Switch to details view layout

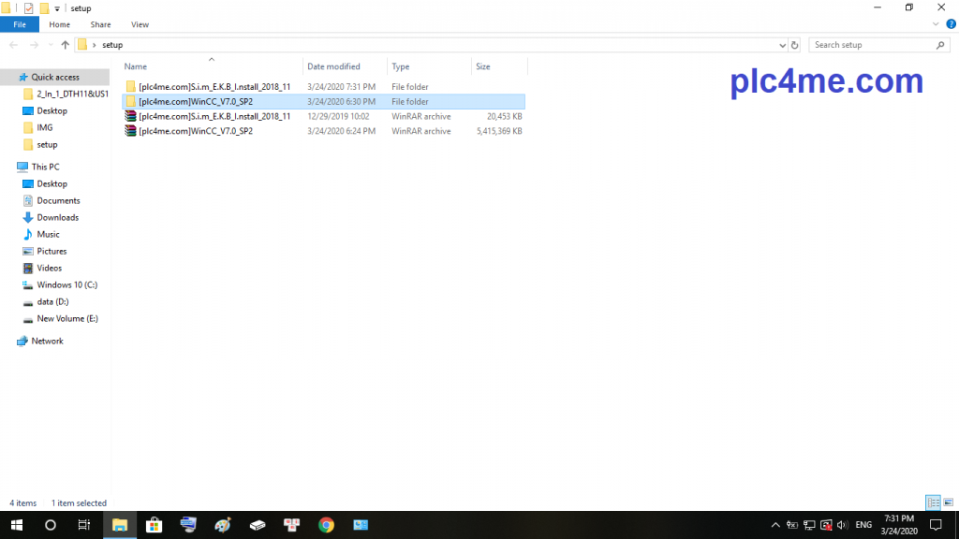933,503
